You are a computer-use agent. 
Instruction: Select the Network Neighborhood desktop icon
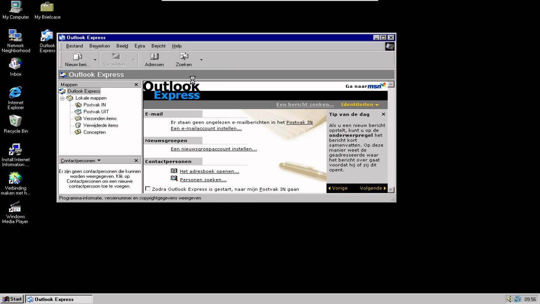click(16, 35)
